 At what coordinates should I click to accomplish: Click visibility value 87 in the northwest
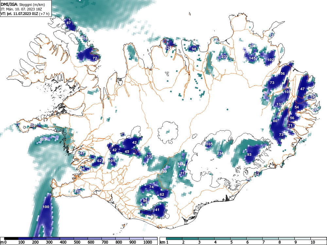coord(69,23)
